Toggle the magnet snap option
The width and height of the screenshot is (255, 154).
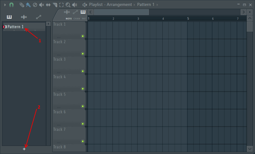[x=11, y=5]
